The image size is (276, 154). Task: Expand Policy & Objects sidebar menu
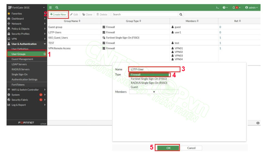27,29
